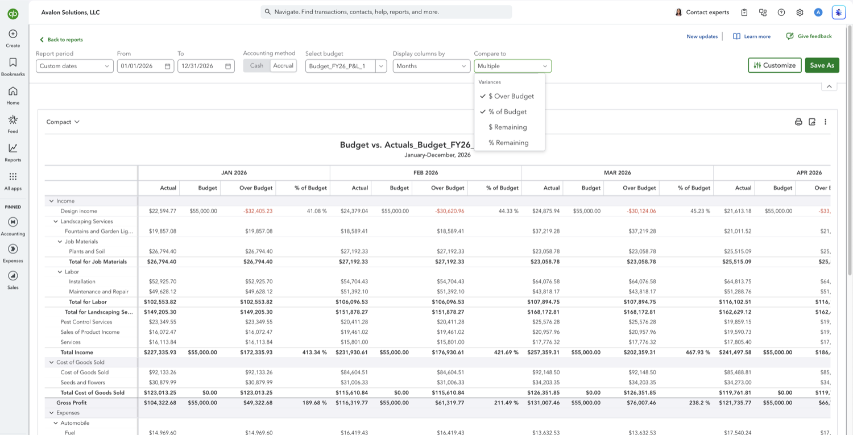Export the report
The width and height of the screenshot is (853, 435).
(812, 122)
